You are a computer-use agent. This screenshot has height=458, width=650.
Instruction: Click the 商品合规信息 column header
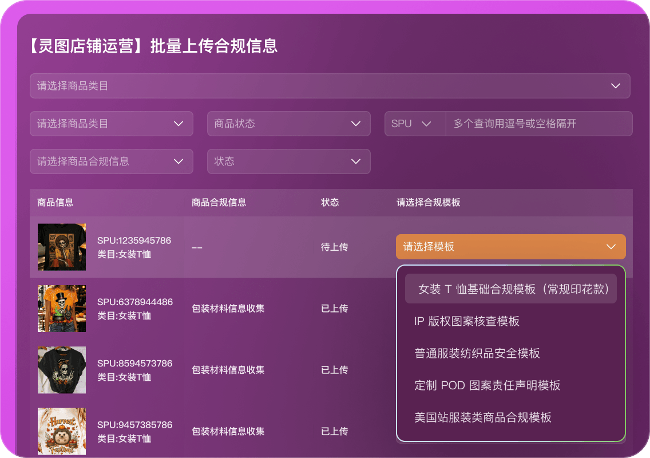[219, 203]
